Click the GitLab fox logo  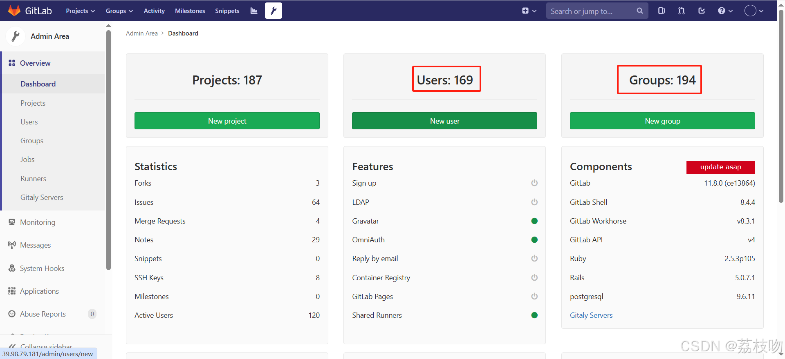tap(14, 11)
